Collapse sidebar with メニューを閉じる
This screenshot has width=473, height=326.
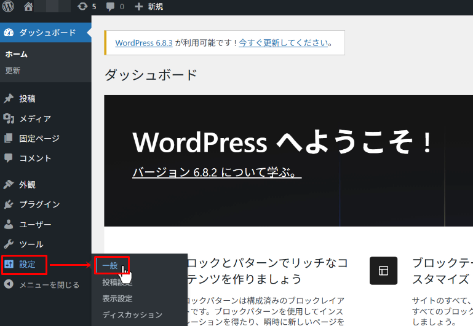coord(49,285)
